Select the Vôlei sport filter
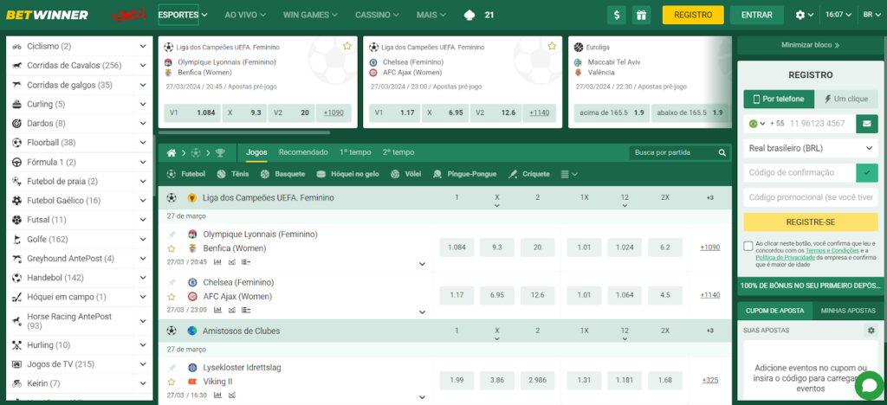Image resolution: width=887 pixels, height=405 pixels. (x=405, y=174)
